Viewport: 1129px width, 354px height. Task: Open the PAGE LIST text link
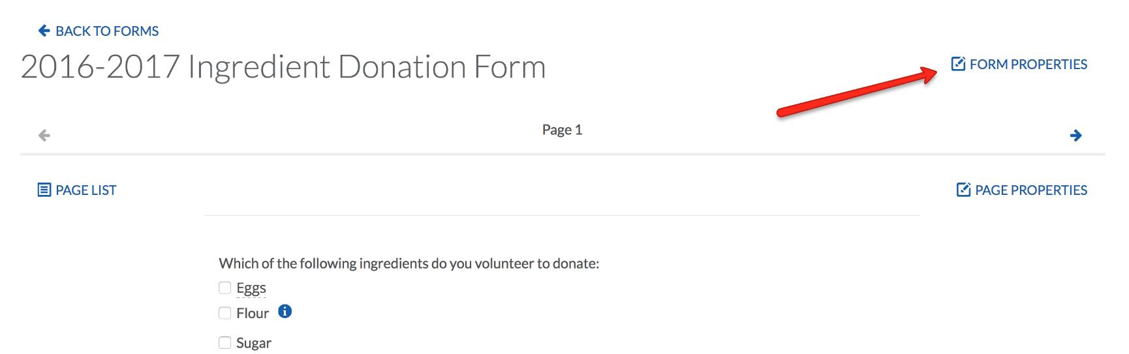(85, 190)
